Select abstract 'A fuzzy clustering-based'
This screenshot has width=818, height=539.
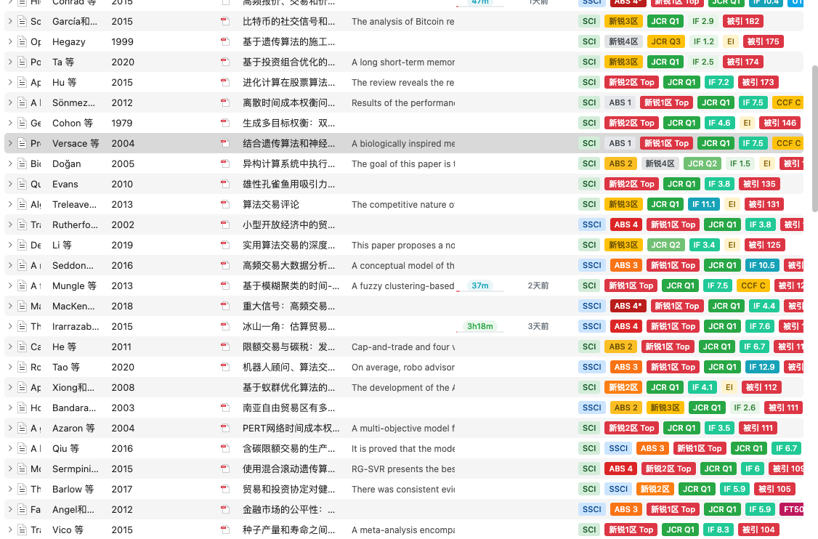pos(402,286)
